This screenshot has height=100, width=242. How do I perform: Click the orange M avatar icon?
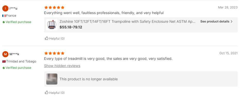[5, 54]
